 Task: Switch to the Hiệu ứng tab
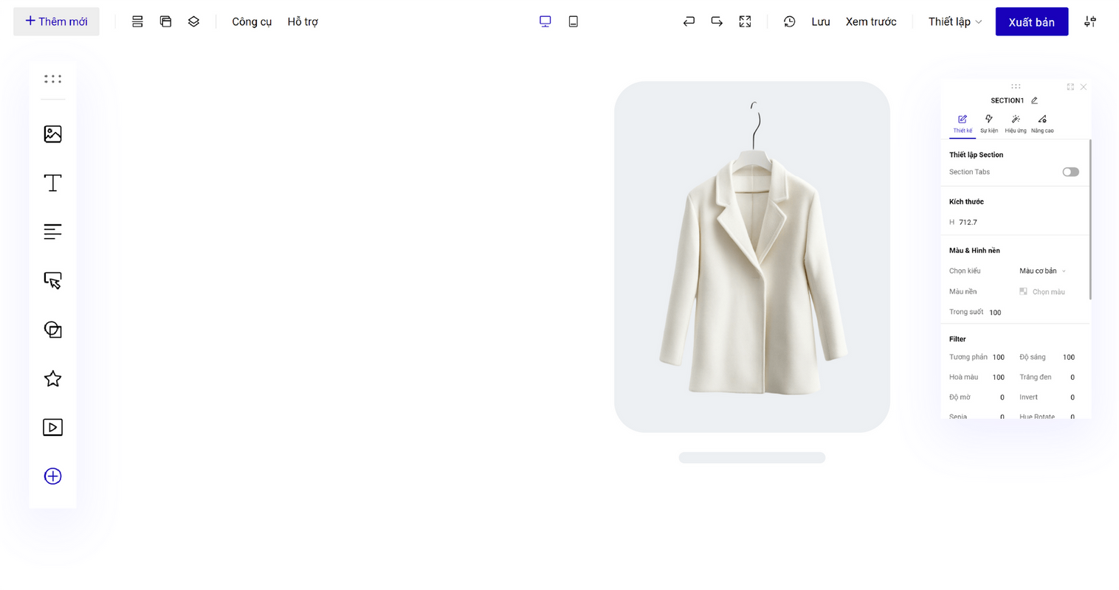click(1015, 123)
